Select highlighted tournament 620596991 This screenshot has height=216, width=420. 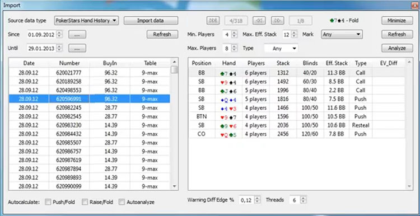point(90,99)
